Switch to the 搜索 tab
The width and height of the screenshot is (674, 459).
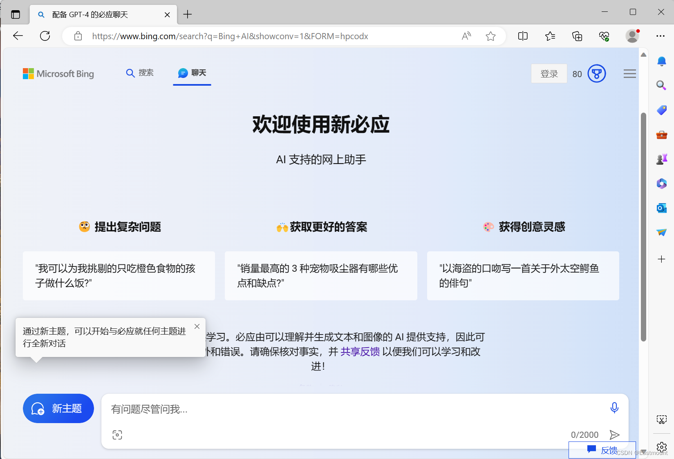coord(140,73)
